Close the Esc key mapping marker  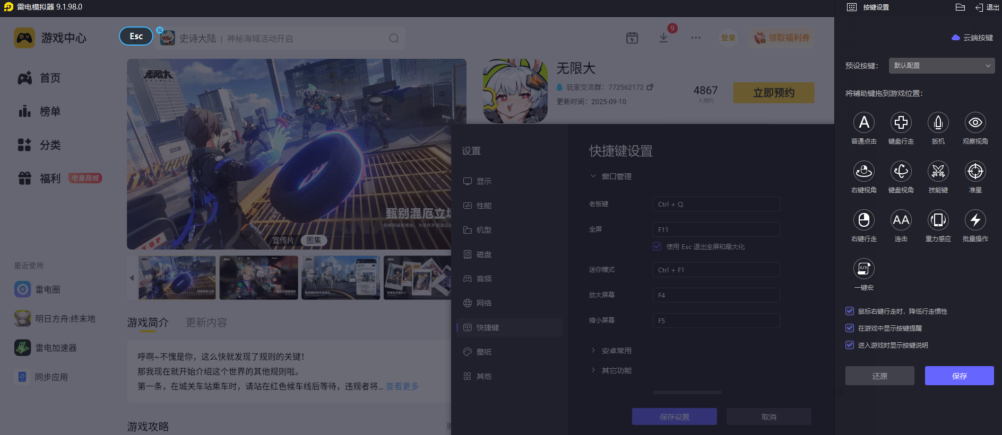tap(160, 30)
